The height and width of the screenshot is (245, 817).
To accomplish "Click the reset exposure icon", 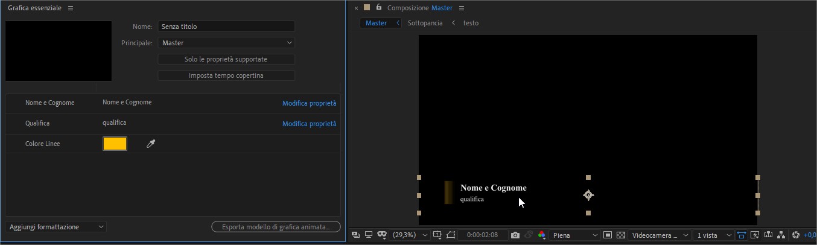I will (795, 235).
